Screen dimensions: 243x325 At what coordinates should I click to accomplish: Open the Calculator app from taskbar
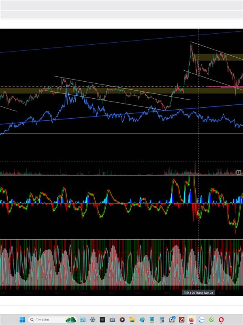[162, 320]
